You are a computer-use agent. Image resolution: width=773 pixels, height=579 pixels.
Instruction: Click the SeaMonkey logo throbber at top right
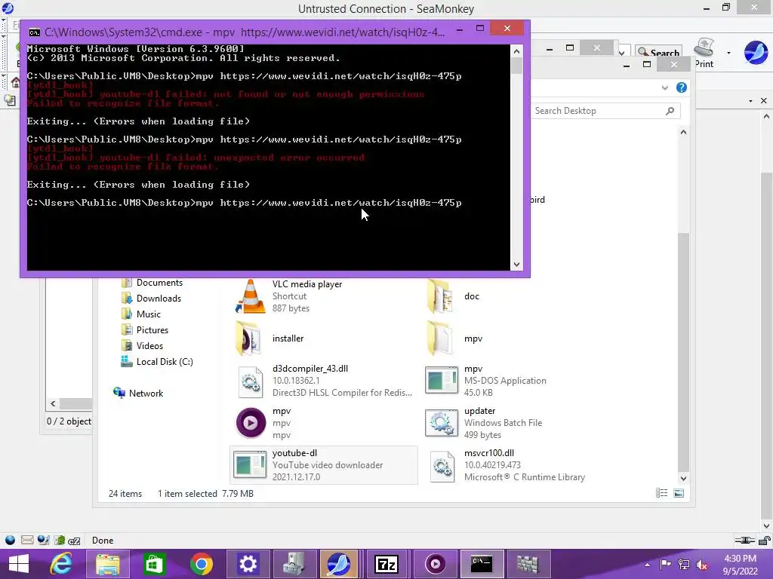[x=756, y=52]
